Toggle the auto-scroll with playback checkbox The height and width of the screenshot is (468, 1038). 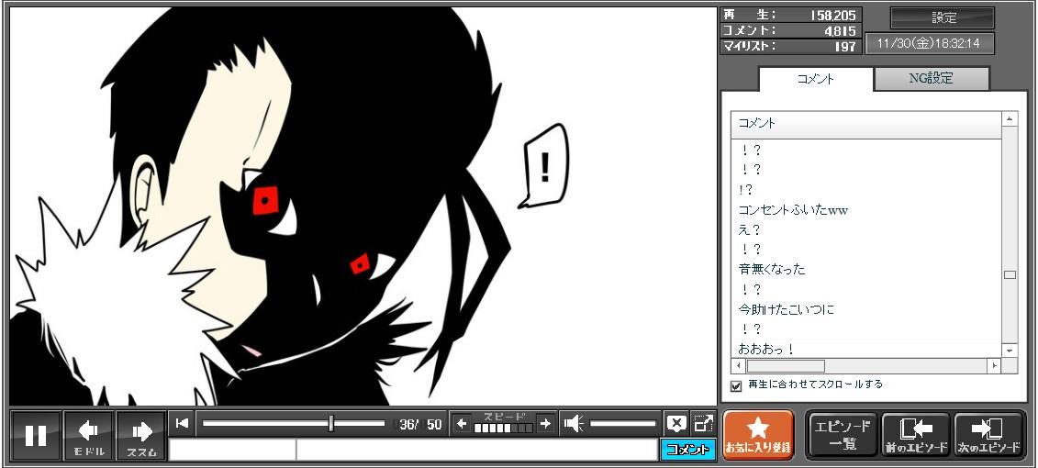click(736, 385)
